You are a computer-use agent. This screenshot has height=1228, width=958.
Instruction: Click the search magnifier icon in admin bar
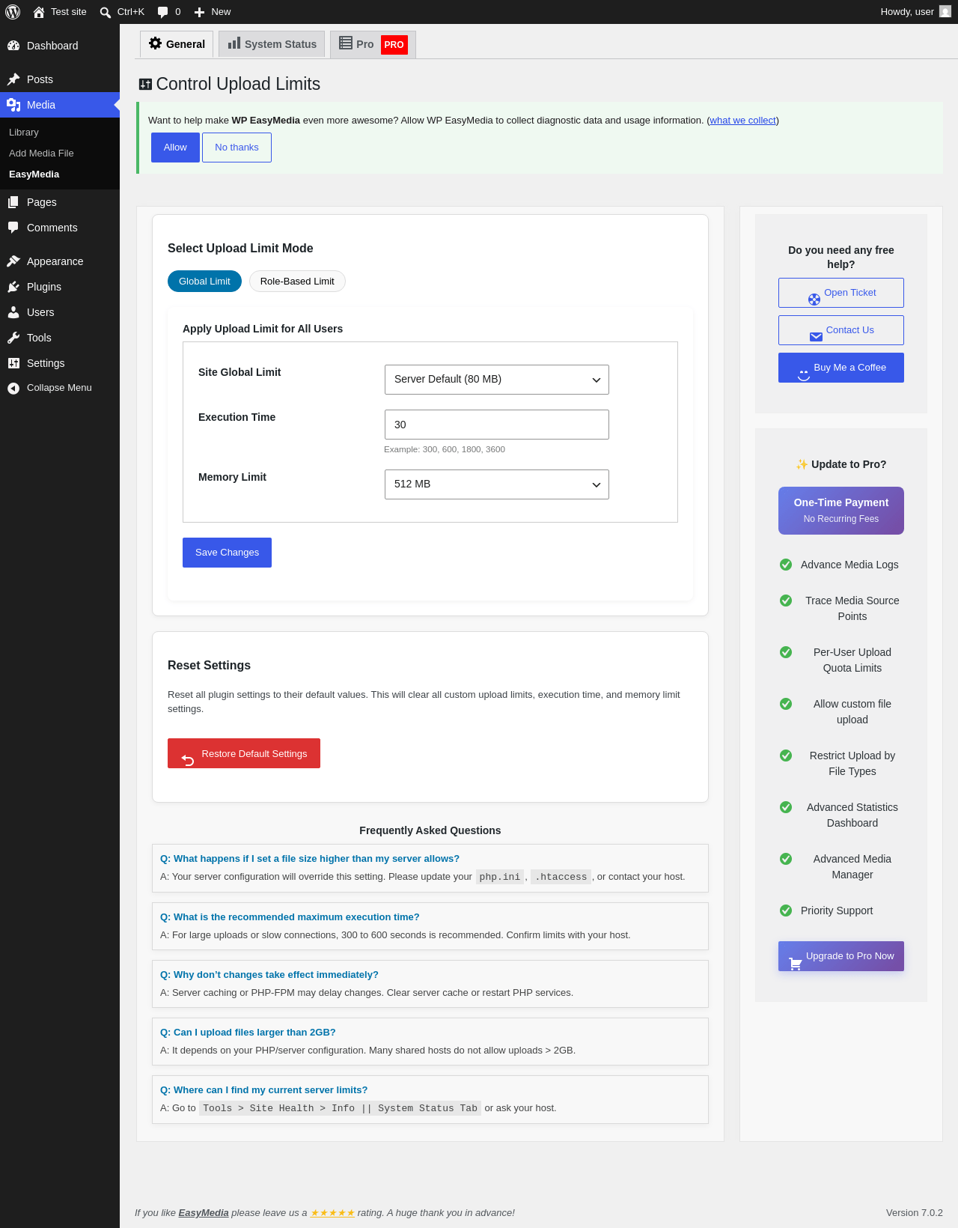click(x=106, y=12)
